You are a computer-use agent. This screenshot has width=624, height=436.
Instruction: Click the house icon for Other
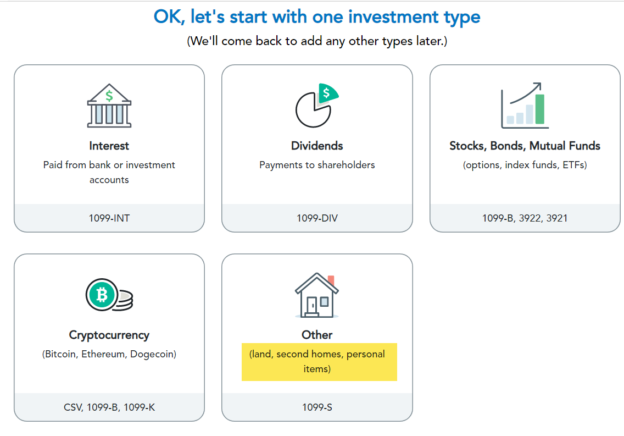[x=316, y=296]
